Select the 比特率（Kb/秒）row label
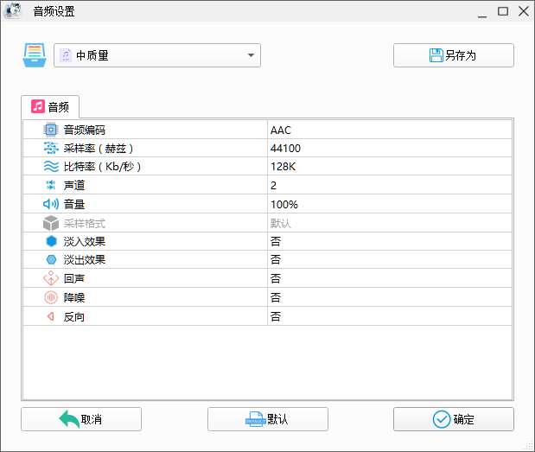 102,167
